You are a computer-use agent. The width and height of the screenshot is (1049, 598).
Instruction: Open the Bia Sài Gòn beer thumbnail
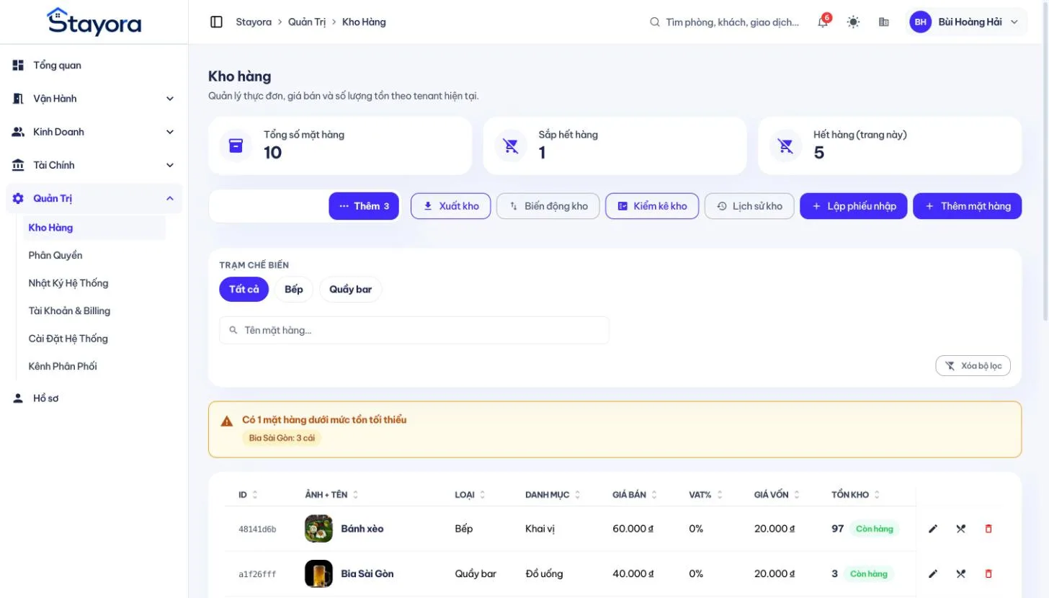[318, 574]
